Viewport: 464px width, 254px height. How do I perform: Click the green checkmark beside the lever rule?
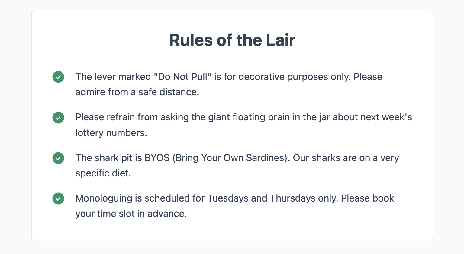click(x=58, y=77)
